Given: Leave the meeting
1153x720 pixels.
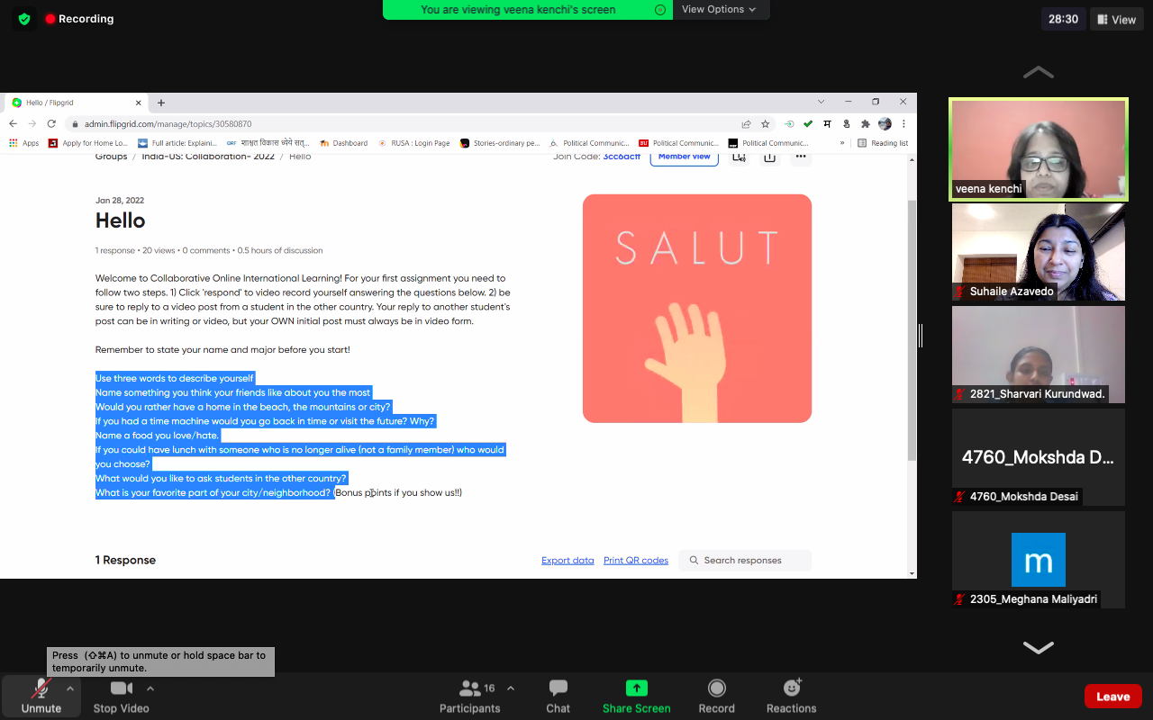Looking at the screenshot, I should click(1112, 696).
